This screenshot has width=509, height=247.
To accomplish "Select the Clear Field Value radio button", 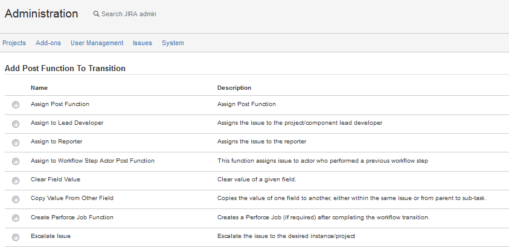I will (x=16, y=180).
